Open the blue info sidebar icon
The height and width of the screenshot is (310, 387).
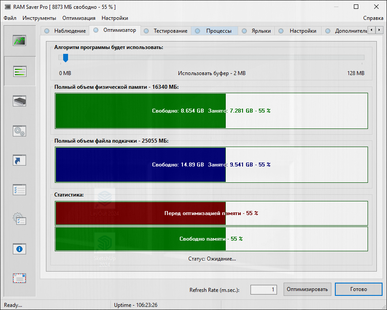click(x=19, y=249)
